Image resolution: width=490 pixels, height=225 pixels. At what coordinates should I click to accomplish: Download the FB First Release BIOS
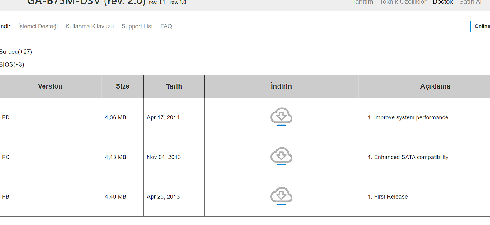click(x=281, y=196)
